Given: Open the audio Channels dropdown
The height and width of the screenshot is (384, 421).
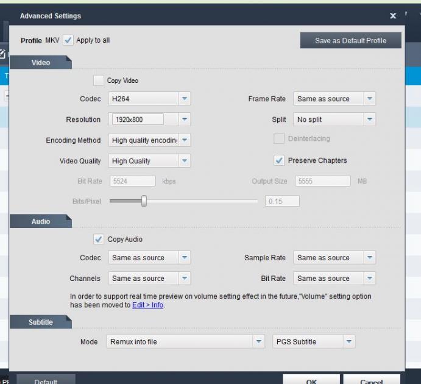Looking at the screenshot, I should pyautogui.click(x=185, y=279).
